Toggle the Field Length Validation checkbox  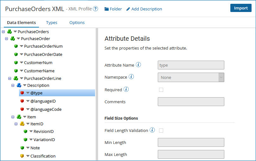pos(161,130)
